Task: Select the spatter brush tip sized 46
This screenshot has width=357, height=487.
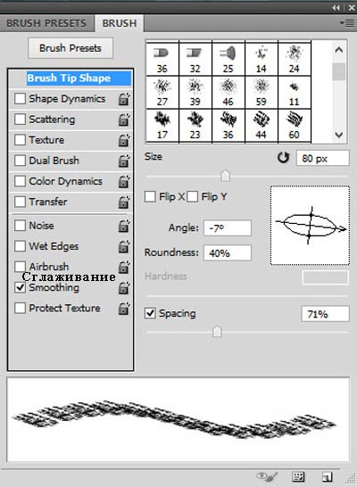Action: [228, 92]
